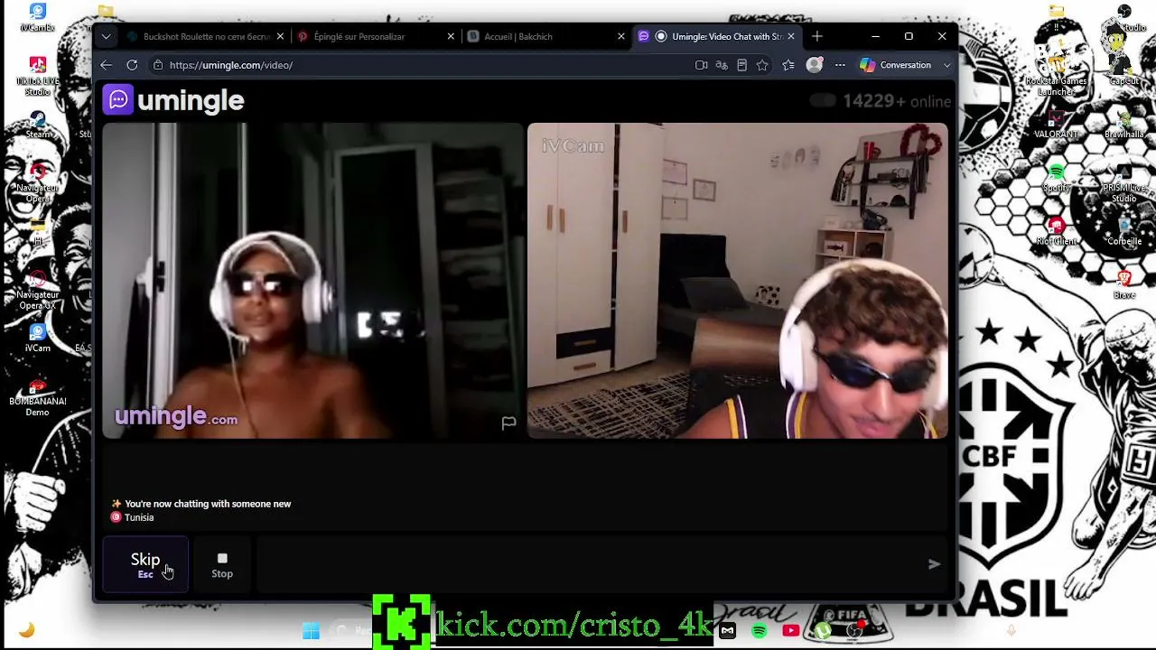
Task: Open a new browser tab
Action: (x=817, y=36)
